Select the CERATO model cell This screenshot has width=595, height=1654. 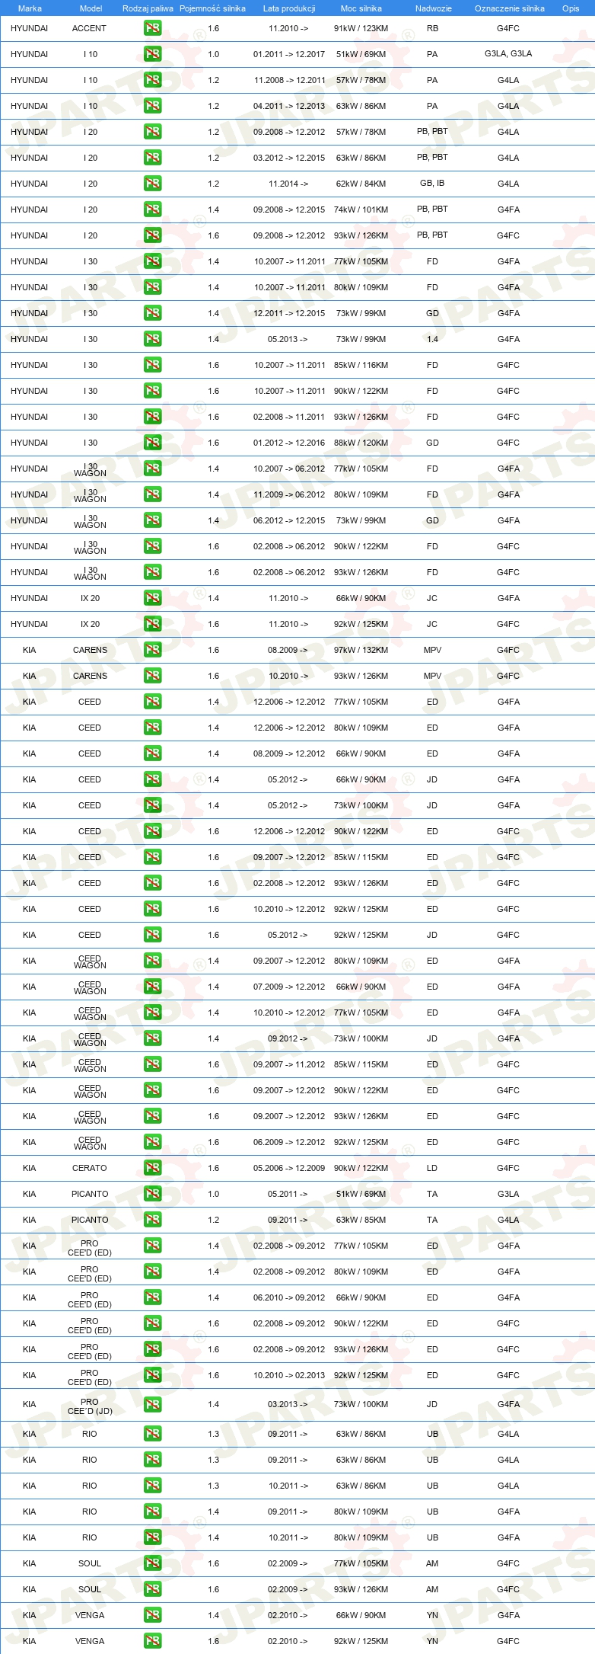click(x=89, y=1168)
